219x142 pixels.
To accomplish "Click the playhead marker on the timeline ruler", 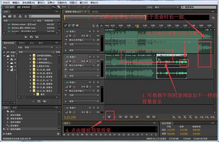I will click(x=138, y=26).
